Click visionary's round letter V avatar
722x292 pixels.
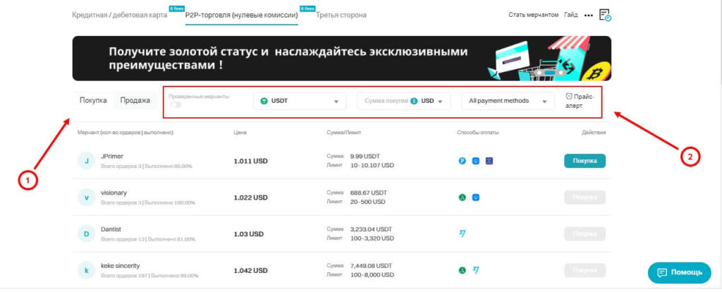86,197
